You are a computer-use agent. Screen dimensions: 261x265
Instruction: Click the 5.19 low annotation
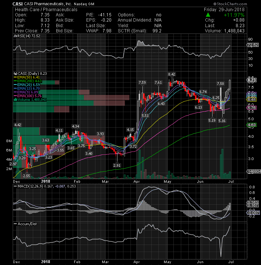(212, 121)
